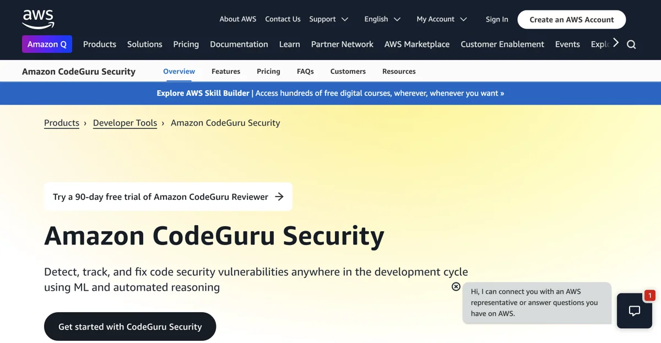The image size is (661, 343).
Task: Dismiss the chat greeting bubble
Action: (x=456, y=286)
